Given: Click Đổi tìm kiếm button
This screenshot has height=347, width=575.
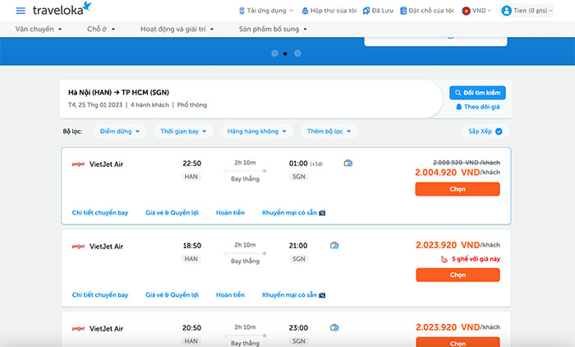Looking at the screenshot, I should pos(477,93).
